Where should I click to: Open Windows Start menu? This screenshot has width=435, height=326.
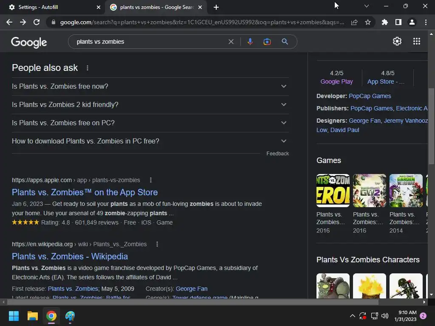tap(14, 316)
